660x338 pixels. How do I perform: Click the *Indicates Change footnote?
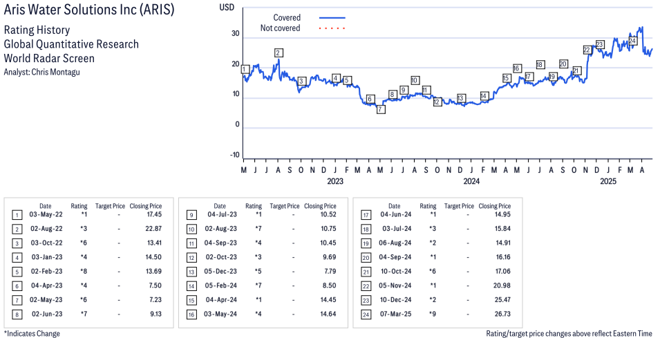pyautogui.click(x=32, y=333)
